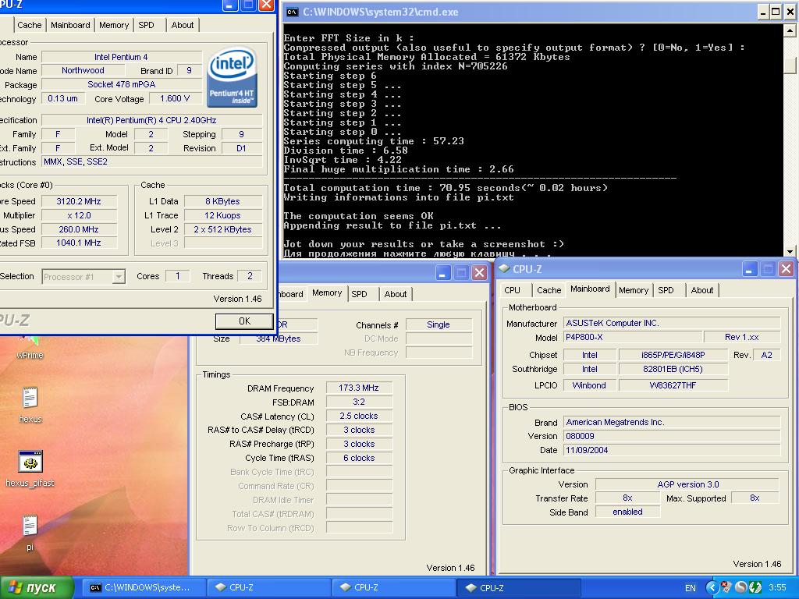This screenshot has height=599, width=799.
Task: Switch to About tab in Mainboard CPU-Z window
Action: click(702, 290)
